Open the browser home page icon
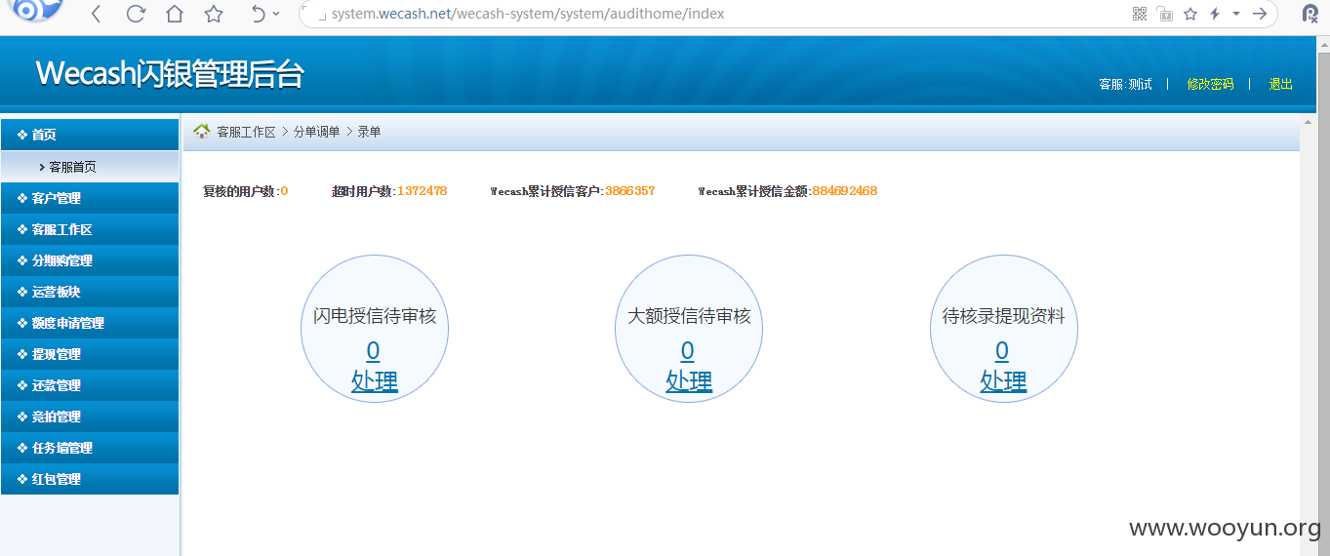Screen dimensions: 1330x556 tap(175, 14)
